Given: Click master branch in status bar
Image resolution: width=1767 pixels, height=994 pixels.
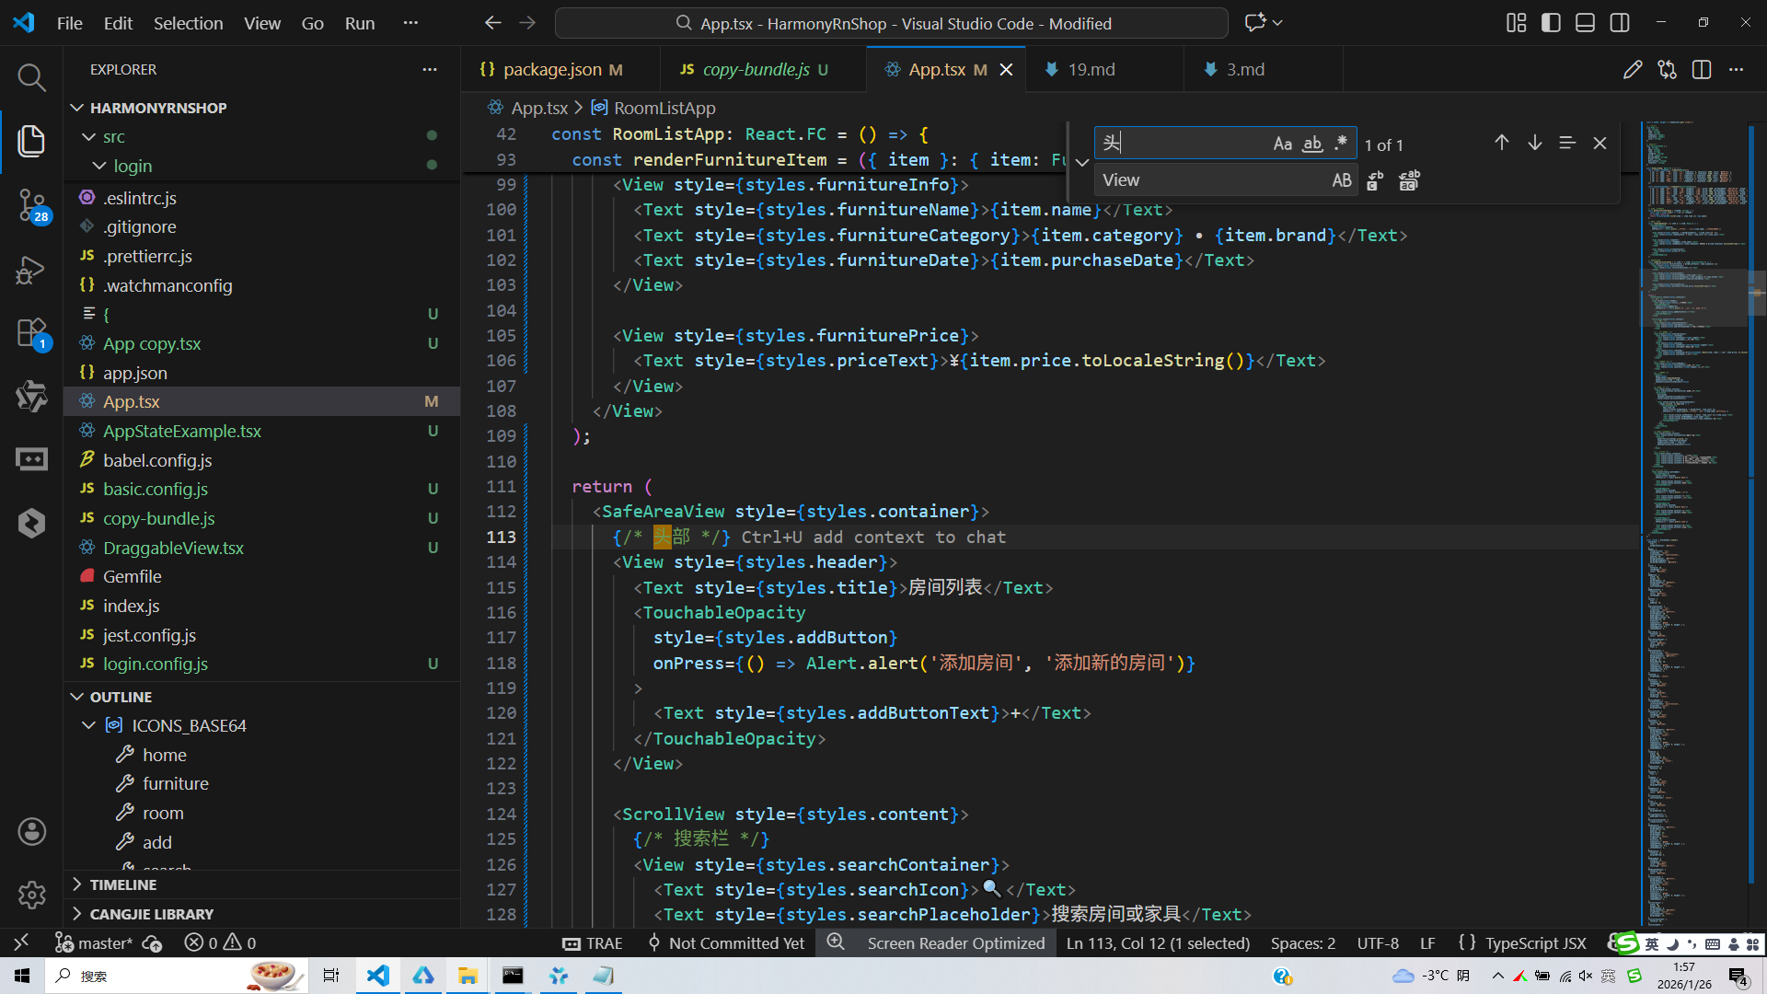Looking at the screenshot, I should (x=104, y=943).
